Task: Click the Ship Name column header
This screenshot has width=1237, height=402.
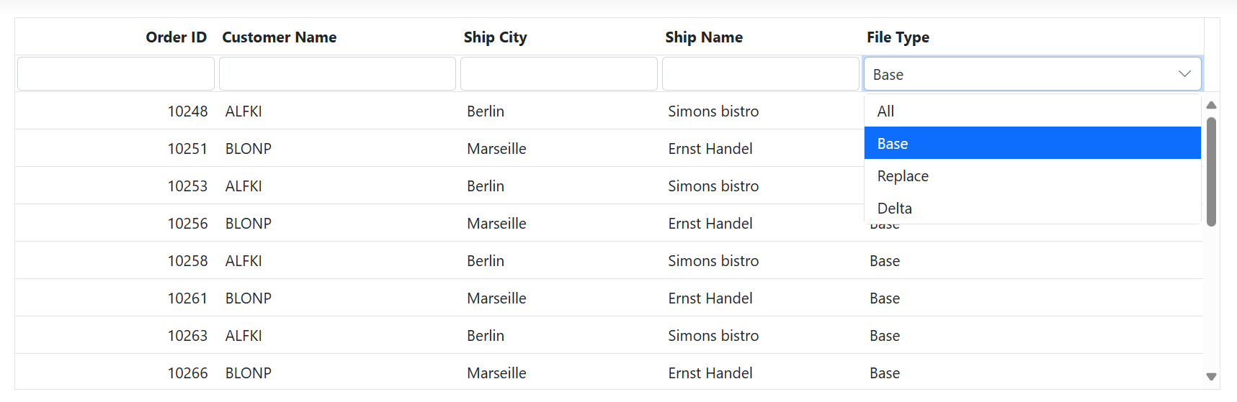Action: (x=704, y=37)
